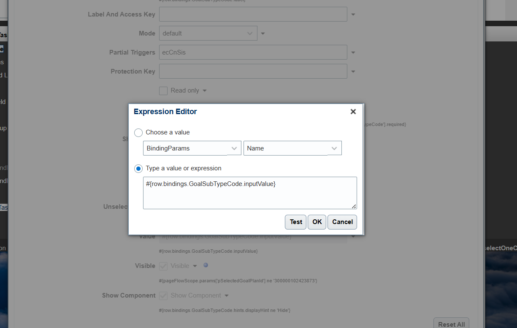Click blue info icon next to Visible setting
Screen dimensions: 517x328
tap(206, 265)
